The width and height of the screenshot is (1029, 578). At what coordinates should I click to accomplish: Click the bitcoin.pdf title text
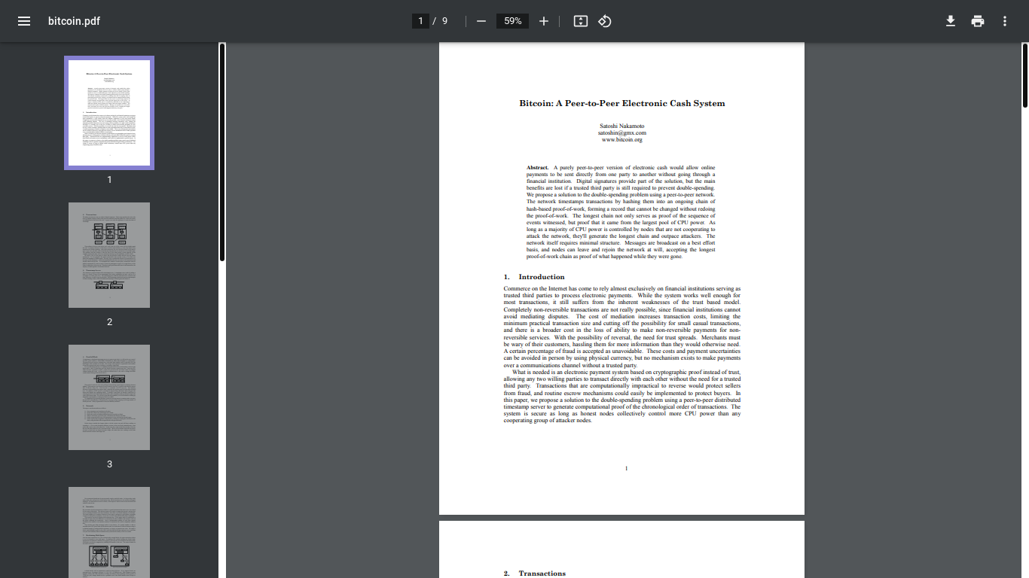pyautogui.click(x=74, y=21)
